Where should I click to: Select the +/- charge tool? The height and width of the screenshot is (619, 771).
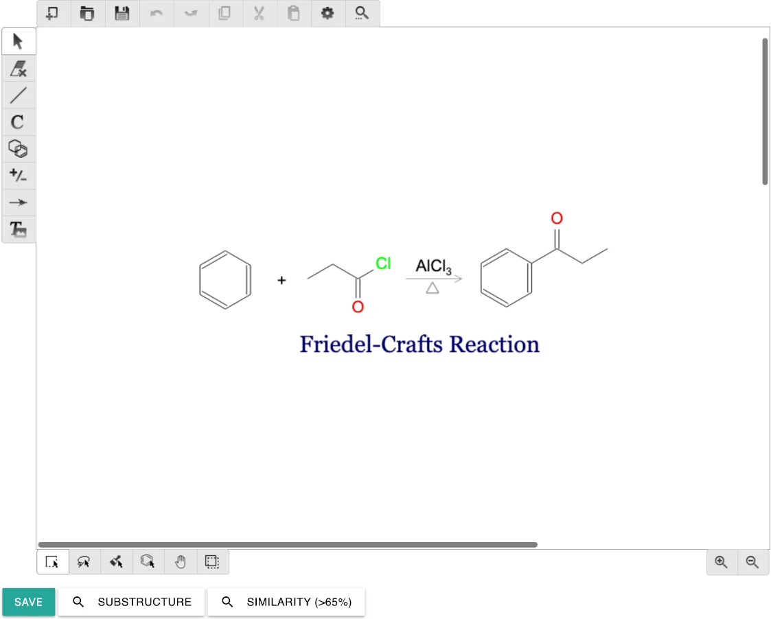pos(19,175)
